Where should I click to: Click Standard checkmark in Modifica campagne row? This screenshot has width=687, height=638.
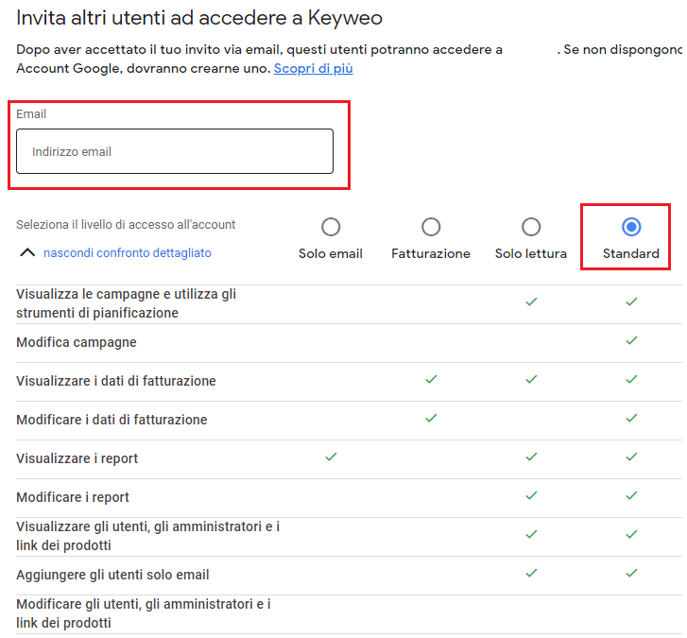pos(631,340)
